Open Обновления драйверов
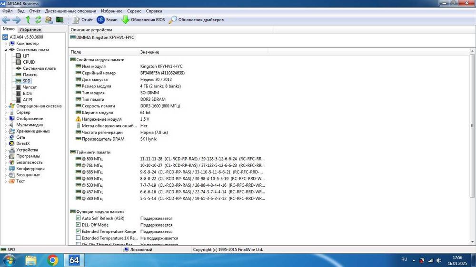This screenshot has width=476, height=267. (x=196, y=19)
